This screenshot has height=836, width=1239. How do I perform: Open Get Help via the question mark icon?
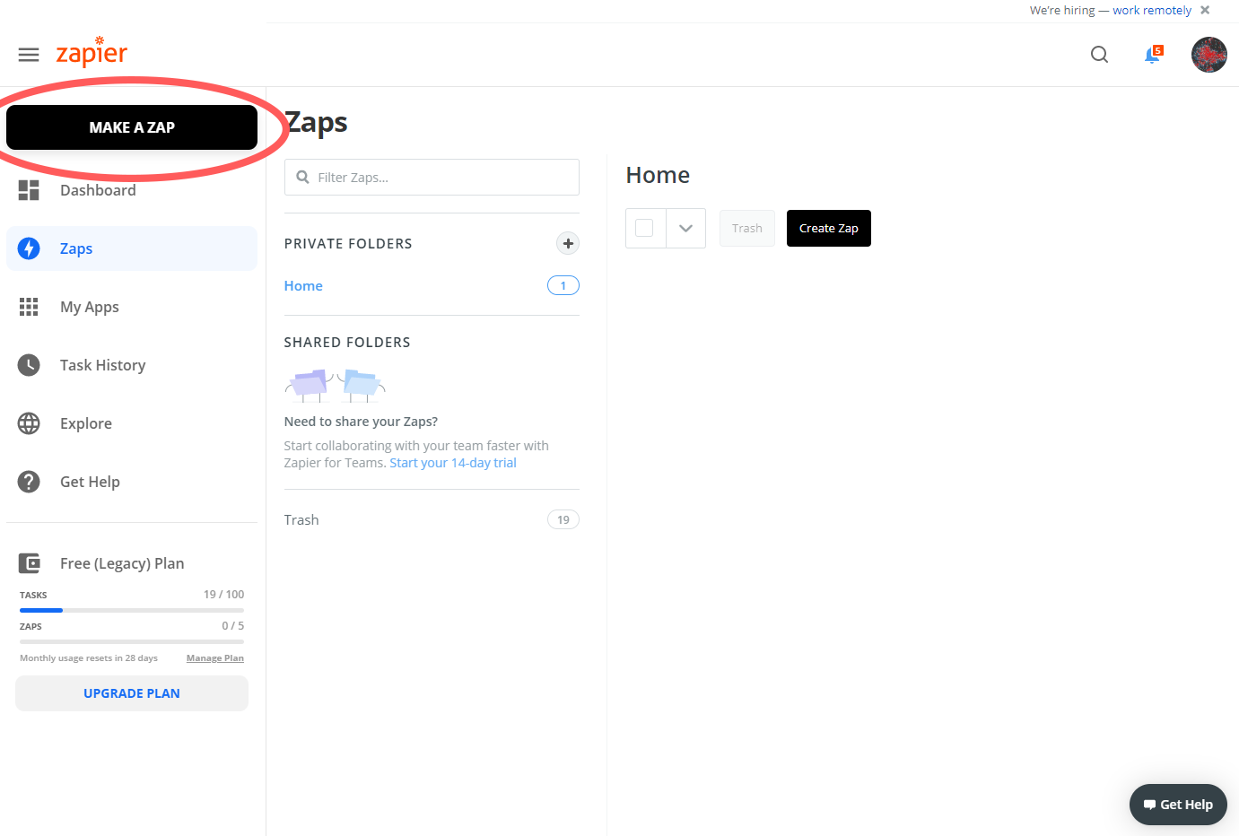coord(28,482)
